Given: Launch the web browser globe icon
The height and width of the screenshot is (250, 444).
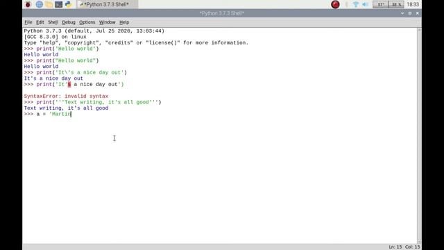Looking at the screenshot, I should [40, 4].
